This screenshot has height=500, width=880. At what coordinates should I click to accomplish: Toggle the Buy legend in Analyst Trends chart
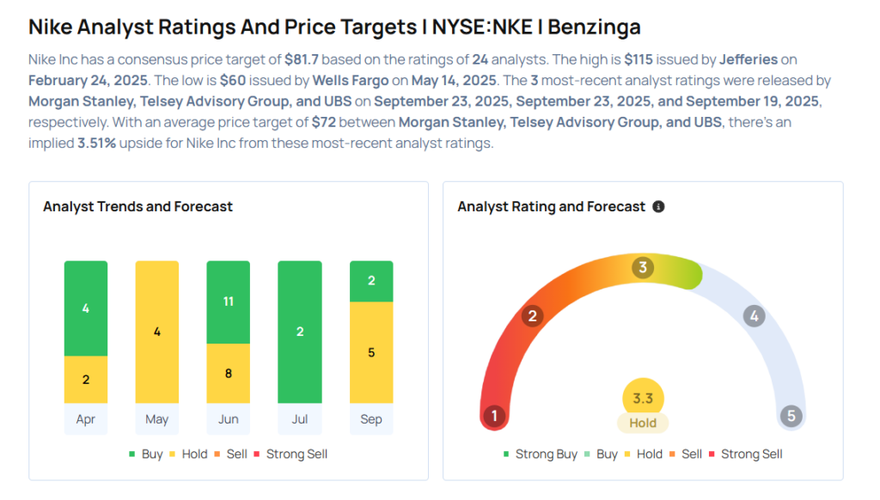146,454
